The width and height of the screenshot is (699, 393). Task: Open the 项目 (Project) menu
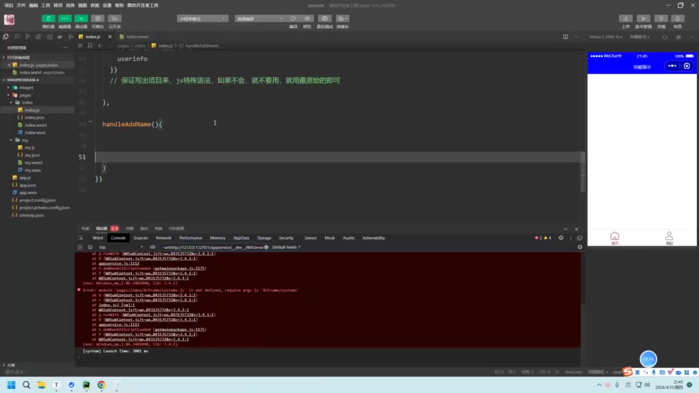click(9, 5)
